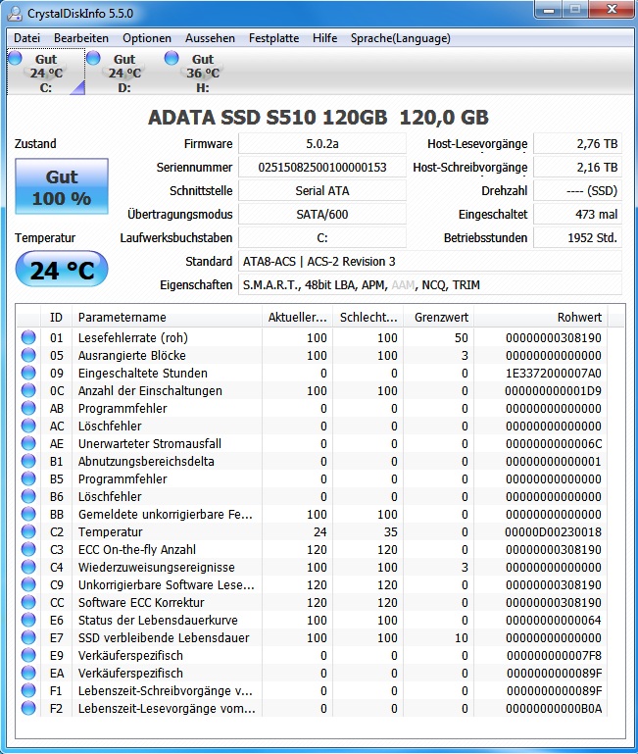Click the Gut 100 % health status button
Image resolution: width=638 pixels, height=754 pixels.
[x=62, y=186]
